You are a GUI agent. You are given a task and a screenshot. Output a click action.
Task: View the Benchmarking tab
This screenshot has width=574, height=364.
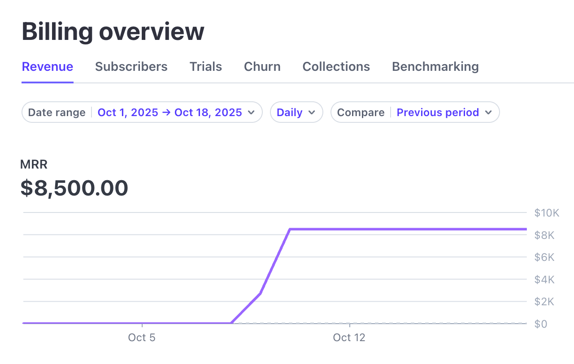click(435, 67)
